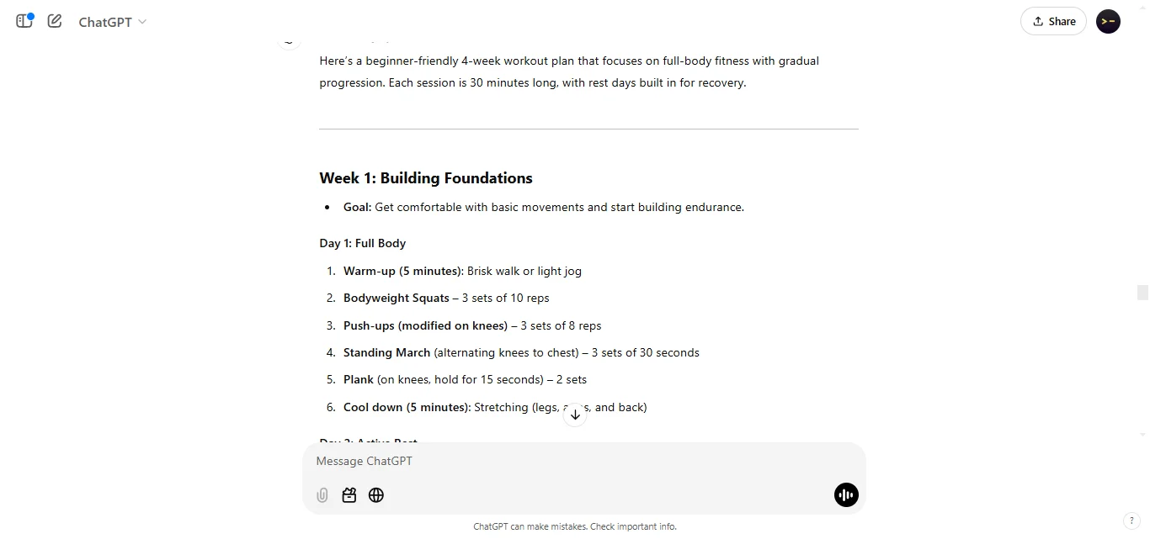This screenshot has height=539, width=1150.
Task: Open help via the question mark icon
Action: tap(1132, 521)
